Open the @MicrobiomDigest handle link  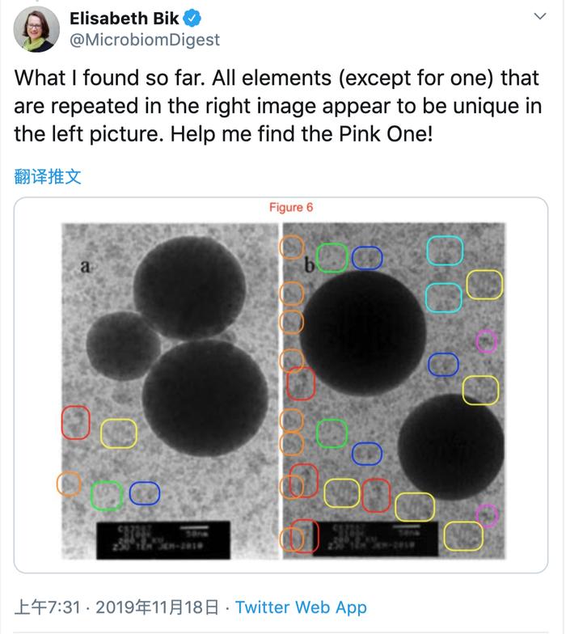pyautogui.click(x=145, y=40)
